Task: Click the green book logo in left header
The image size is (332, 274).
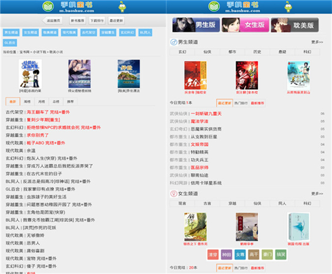Action: tap(48, 6)
